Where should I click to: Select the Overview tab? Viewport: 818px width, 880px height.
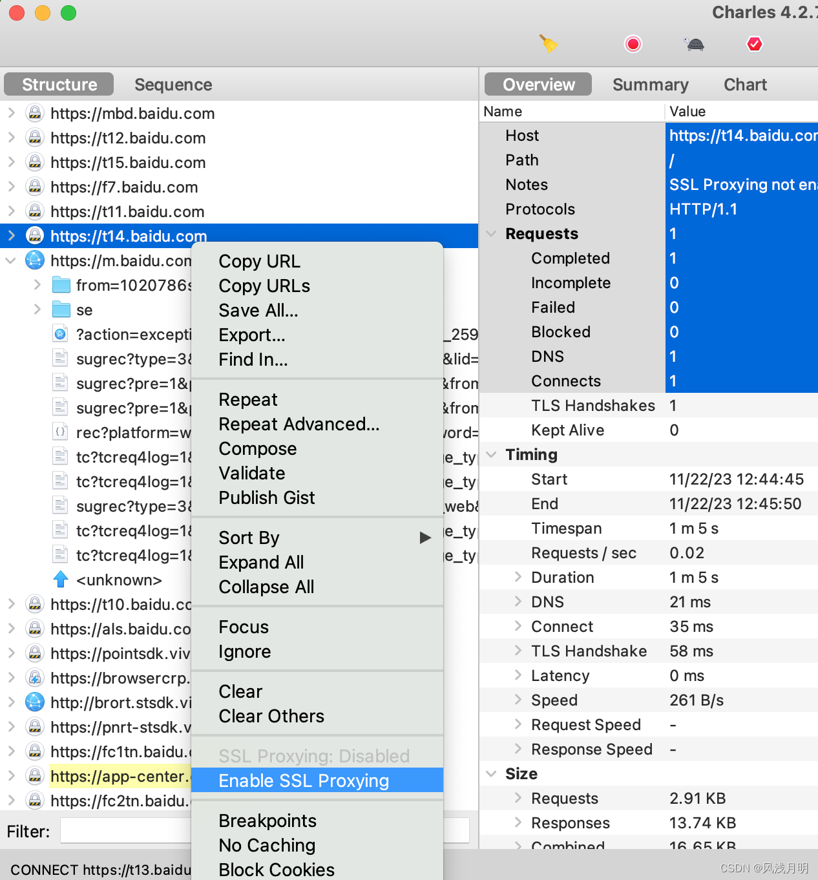[x=538, y=85]
